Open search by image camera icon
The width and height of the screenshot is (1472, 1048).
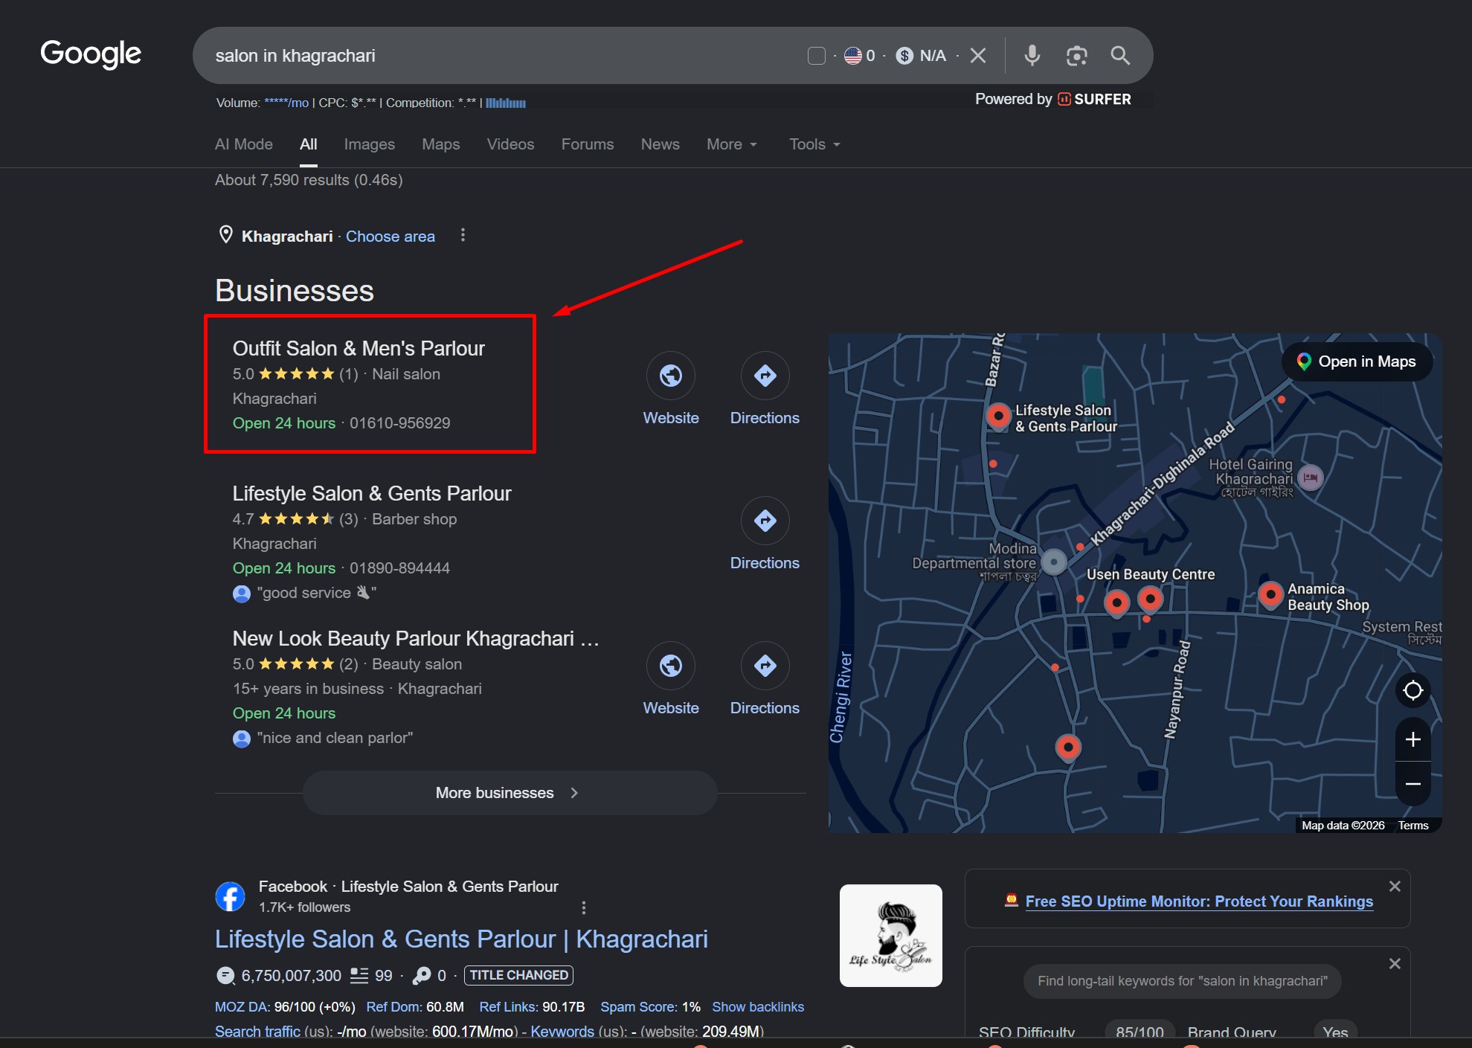click(x=1076, y=56)
